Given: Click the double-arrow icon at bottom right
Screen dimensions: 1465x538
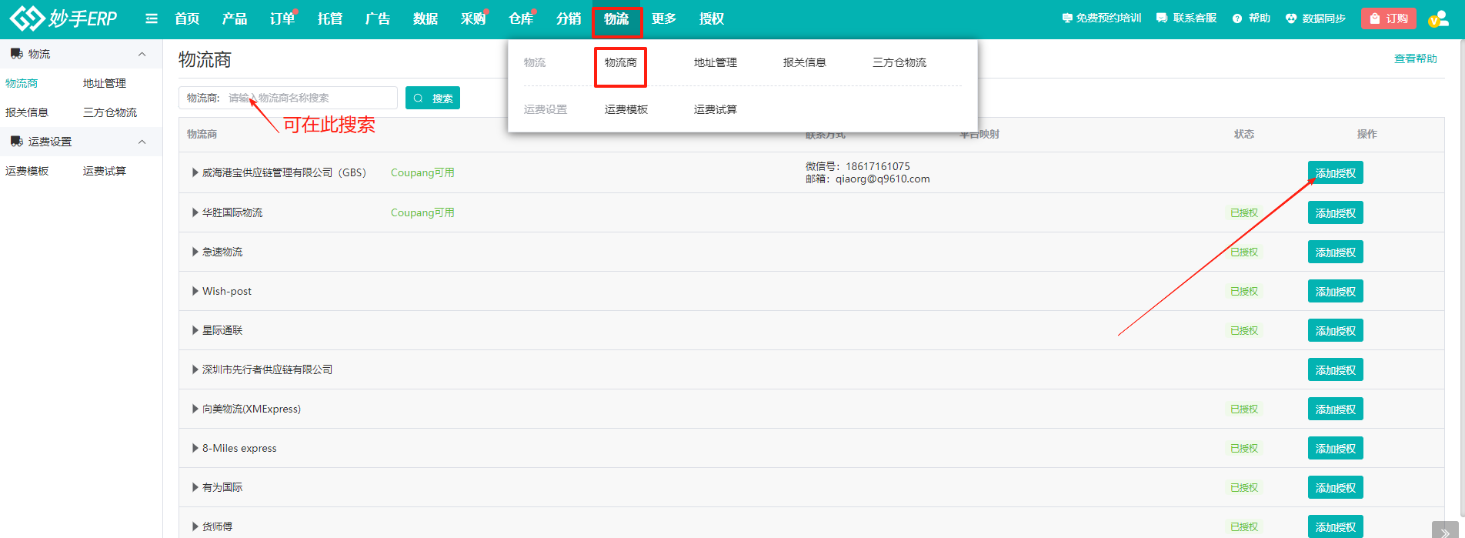Looking at the screenshot, I should 1444,532.
